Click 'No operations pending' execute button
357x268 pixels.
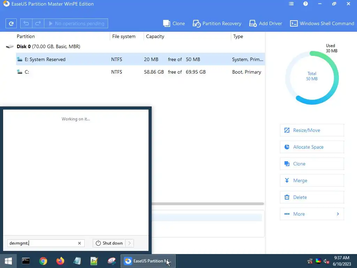[76, 23]
